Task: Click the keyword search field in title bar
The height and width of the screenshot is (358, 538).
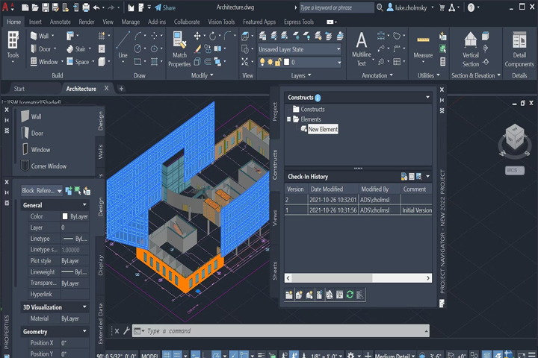Action: click(336, 7)
